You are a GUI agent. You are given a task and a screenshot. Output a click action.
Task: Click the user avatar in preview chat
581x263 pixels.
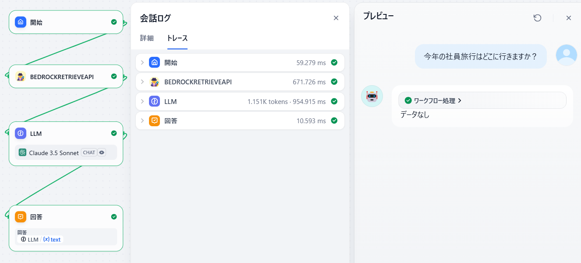pos(566,55)
